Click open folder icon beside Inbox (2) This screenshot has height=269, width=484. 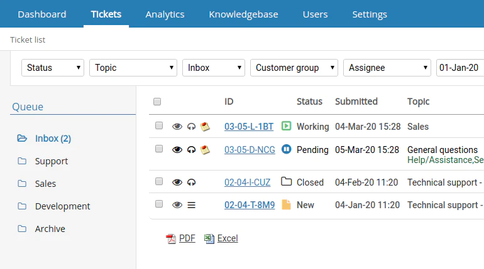pos(22,138)
